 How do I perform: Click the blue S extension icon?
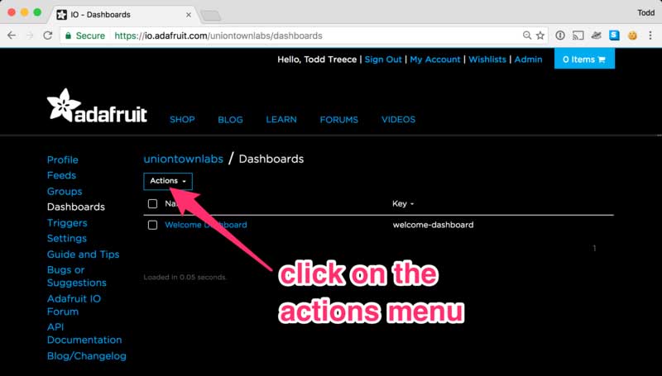click(x=614, y=36)
